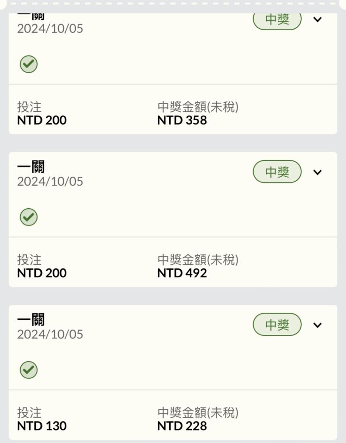Click the green checkmark in the NTD 492 card
Viewport: 346px width, 443px height.
[28, 217]
